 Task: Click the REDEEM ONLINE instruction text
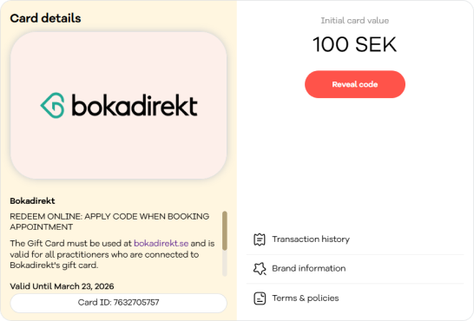[109, 221]
